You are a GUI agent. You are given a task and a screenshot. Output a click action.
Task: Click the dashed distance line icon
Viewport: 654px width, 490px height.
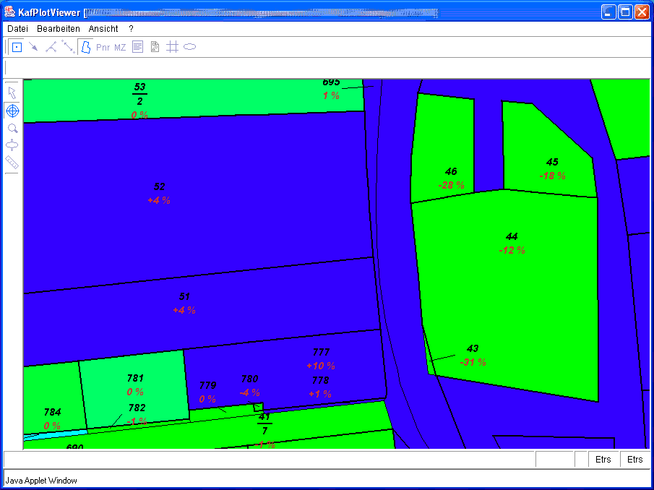(x=68, y=48)
